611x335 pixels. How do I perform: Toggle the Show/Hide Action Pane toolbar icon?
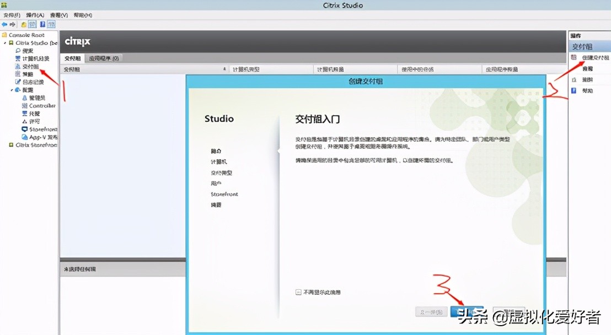click(x=51, y=25)
